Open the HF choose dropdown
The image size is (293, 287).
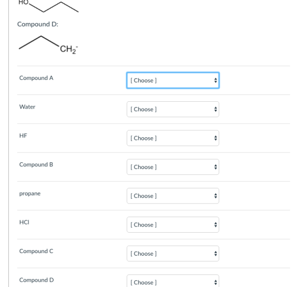click(x=173, y=138)
